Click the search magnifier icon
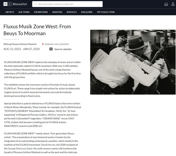This screenshot has height=156, width=176. point(35,4)
